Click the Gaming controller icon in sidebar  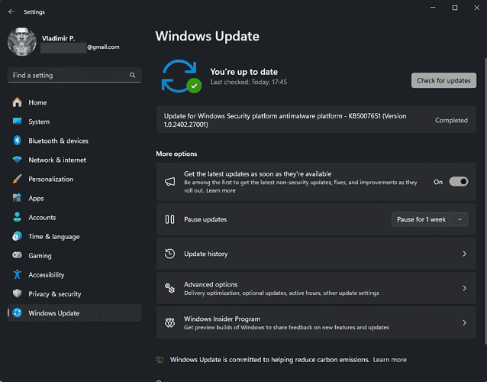click(x=17, y=256)
